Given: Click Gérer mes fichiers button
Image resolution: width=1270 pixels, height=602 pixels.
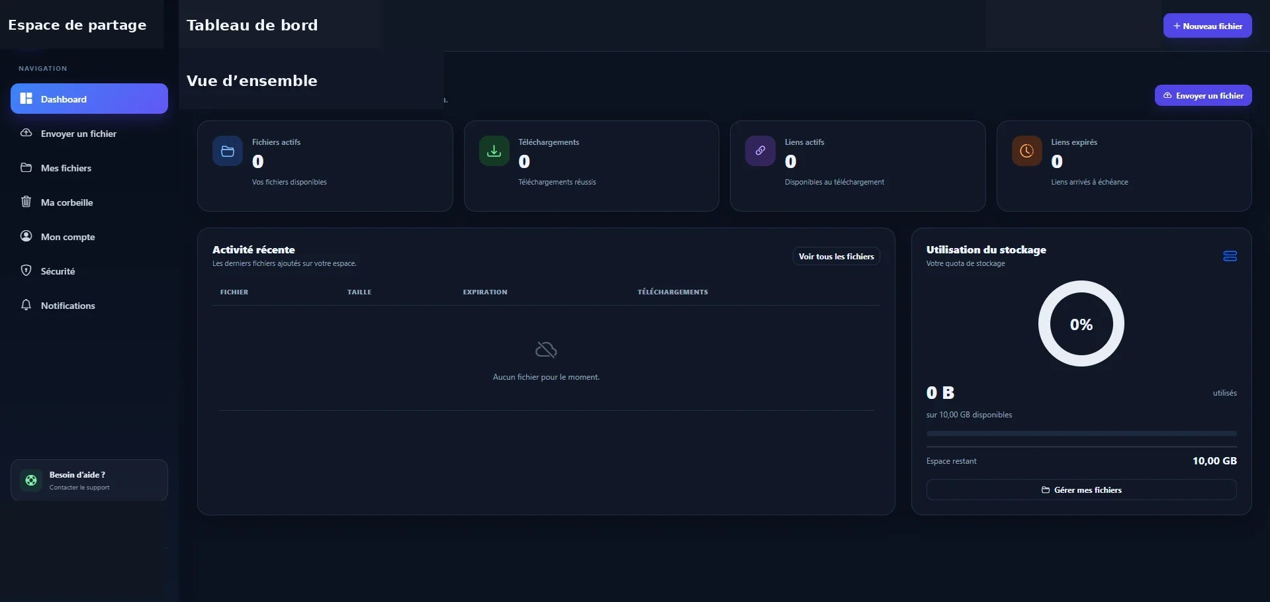Looking at the screenshot, I should point(1081,490).
